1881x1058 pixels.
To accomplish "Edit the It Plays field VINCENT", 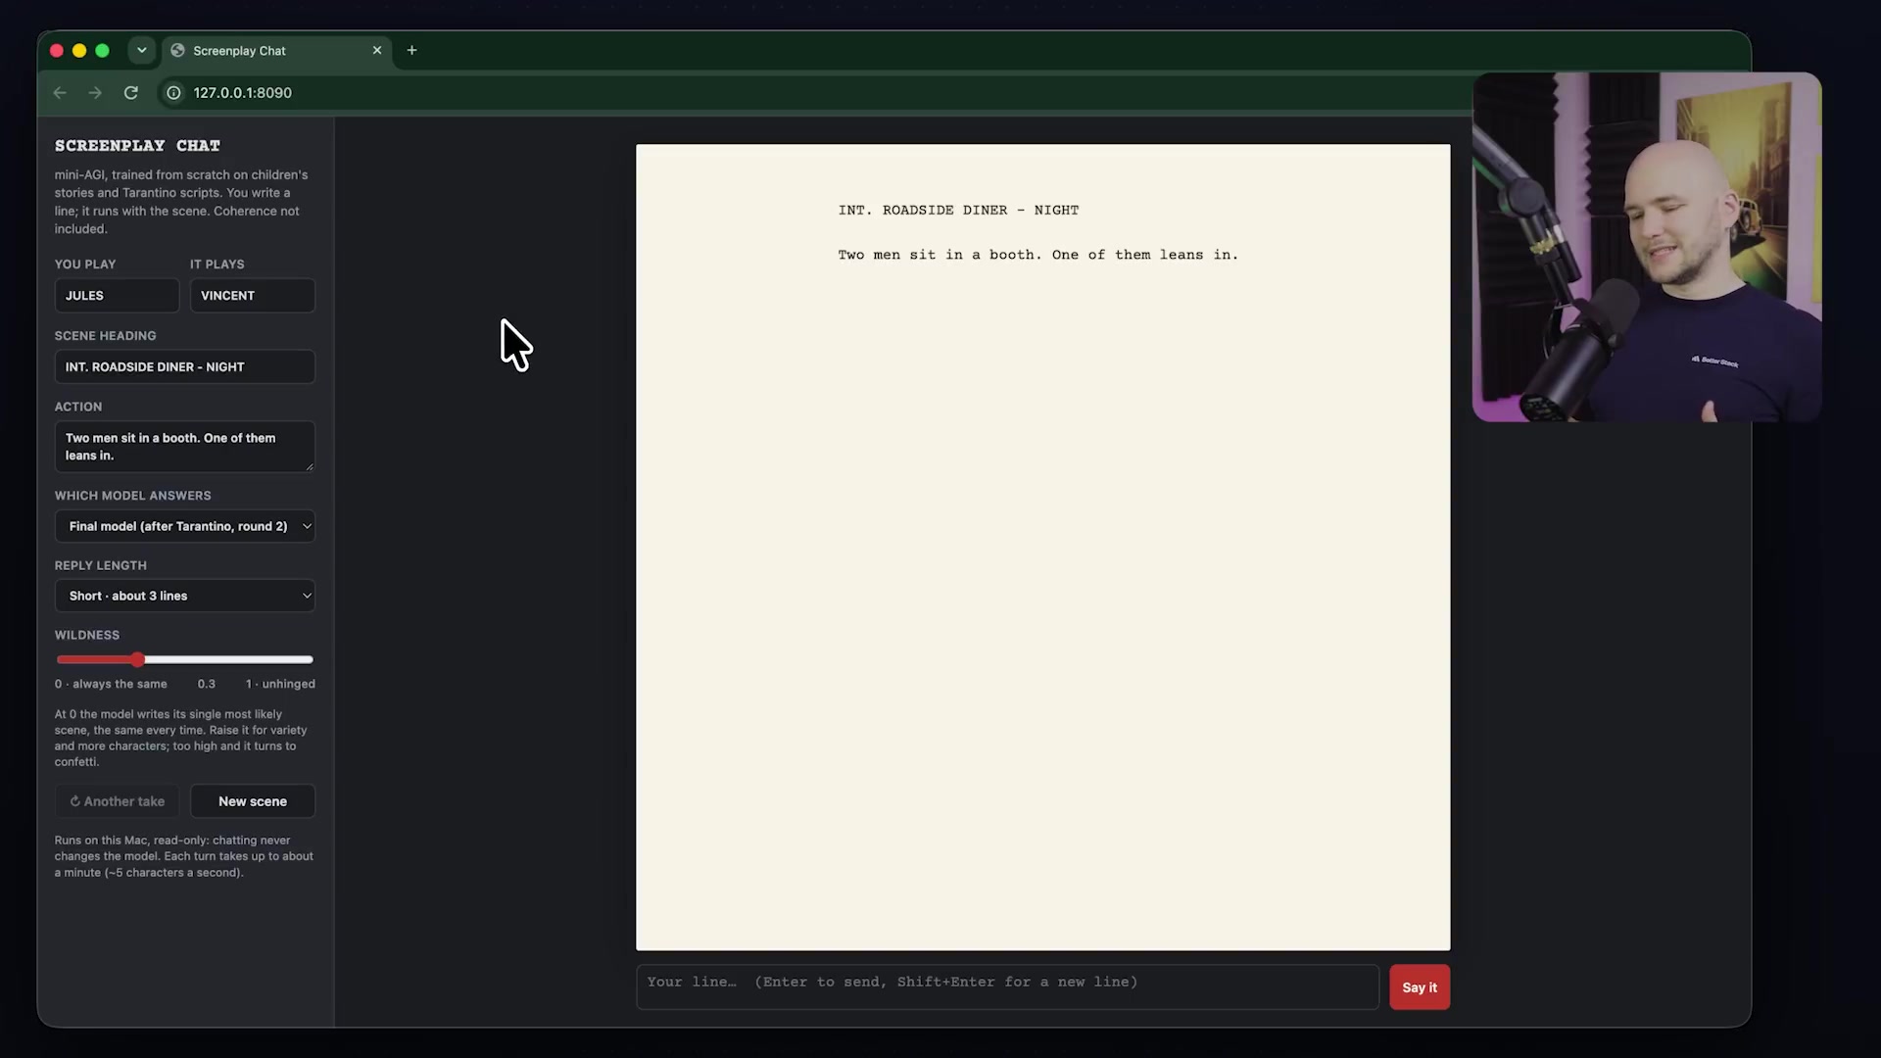I will click(253, 295).
